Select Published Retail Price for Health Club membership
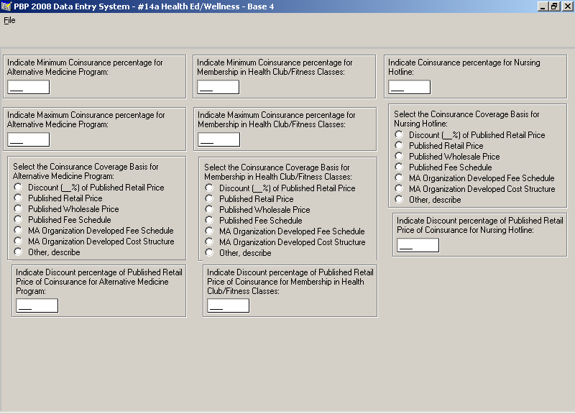This screenshot has width=575, height=414. [x=249, y=199]
